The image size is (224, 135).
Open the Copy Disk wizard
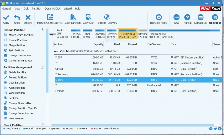click(89, 19)
